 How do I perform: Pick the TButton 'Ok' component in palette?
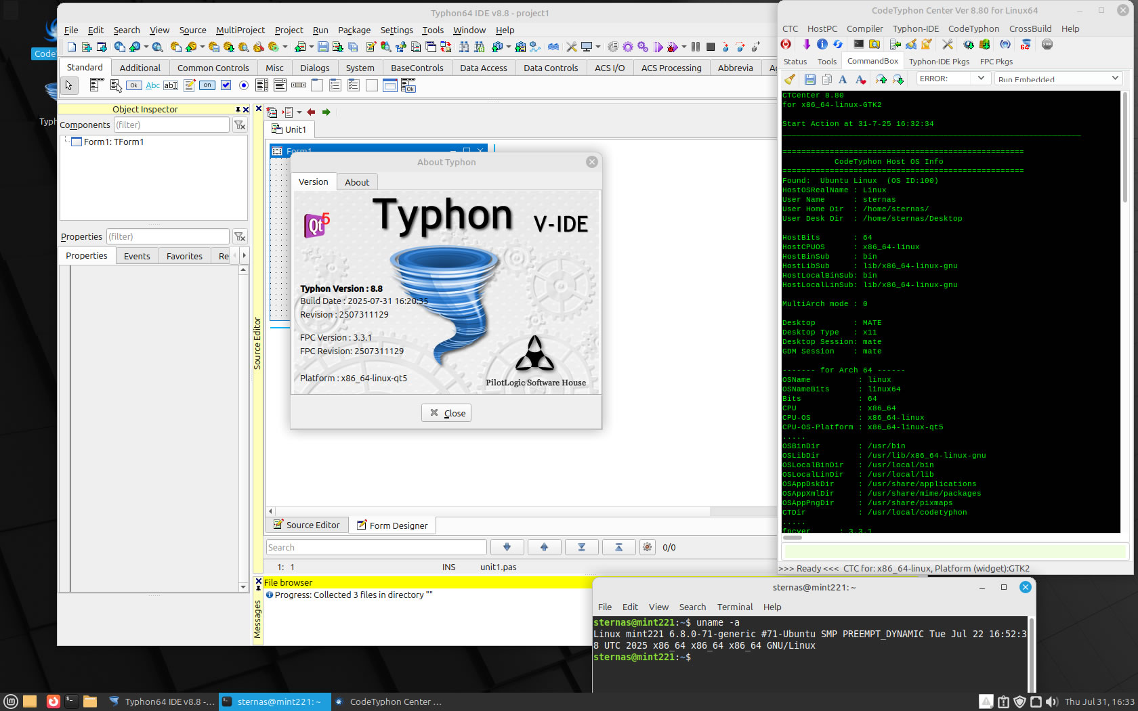click(x=134, y=85)
